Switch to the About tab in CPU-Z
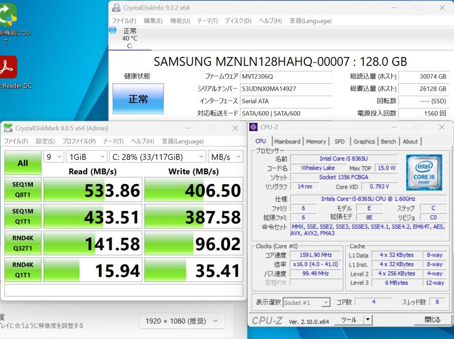The width and height of the screenshot is (454, 339). (x=410, y=142)
